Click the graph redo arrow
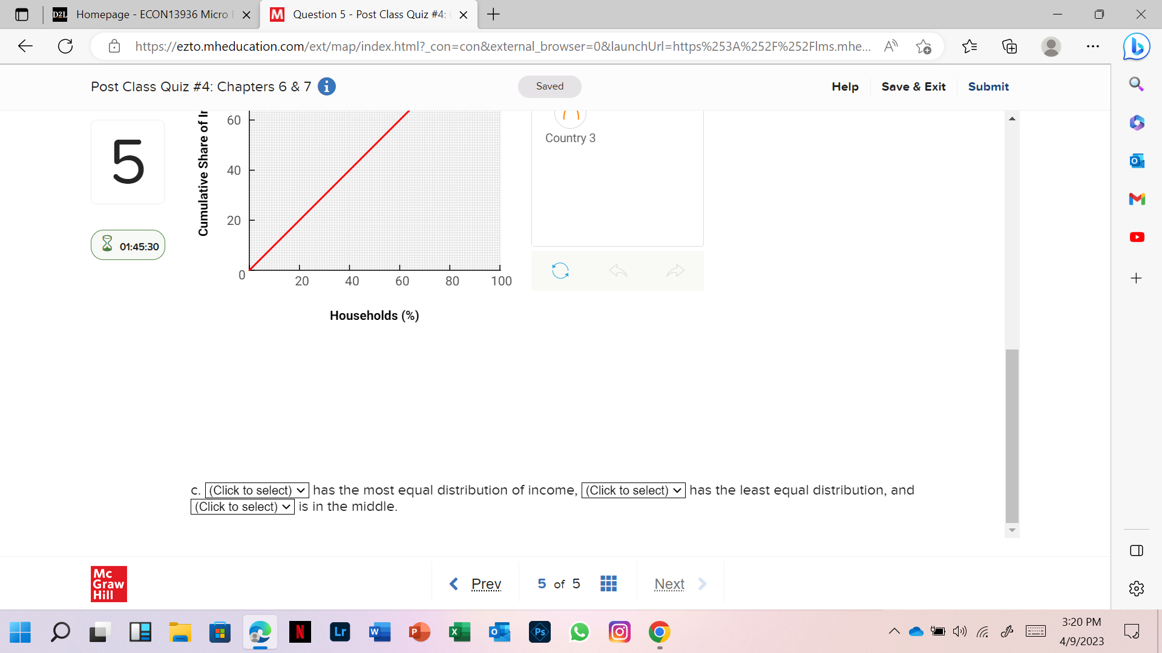This screenshot has height=653, width=1162. (675, 270)
